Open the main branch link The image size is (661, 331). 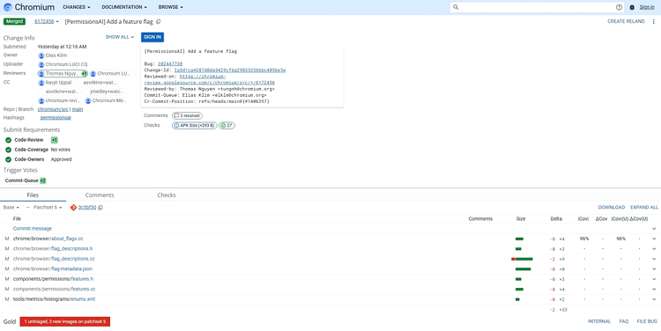click(78, 109)
